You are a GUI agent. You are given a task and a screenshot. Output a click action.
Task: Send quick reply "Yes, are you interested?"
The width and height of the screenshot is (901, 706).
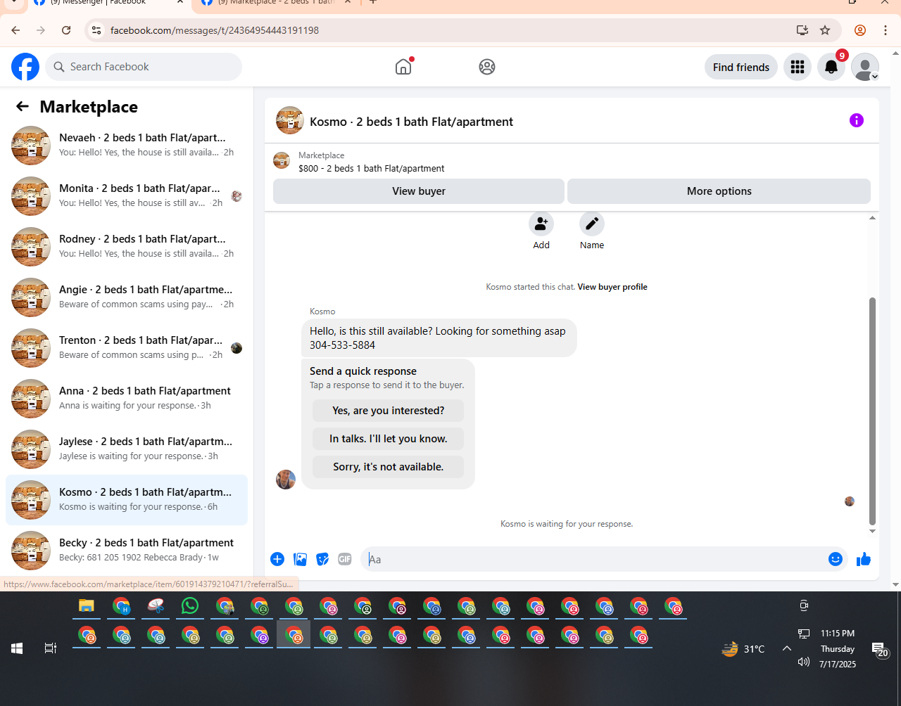tap(389, 411)
